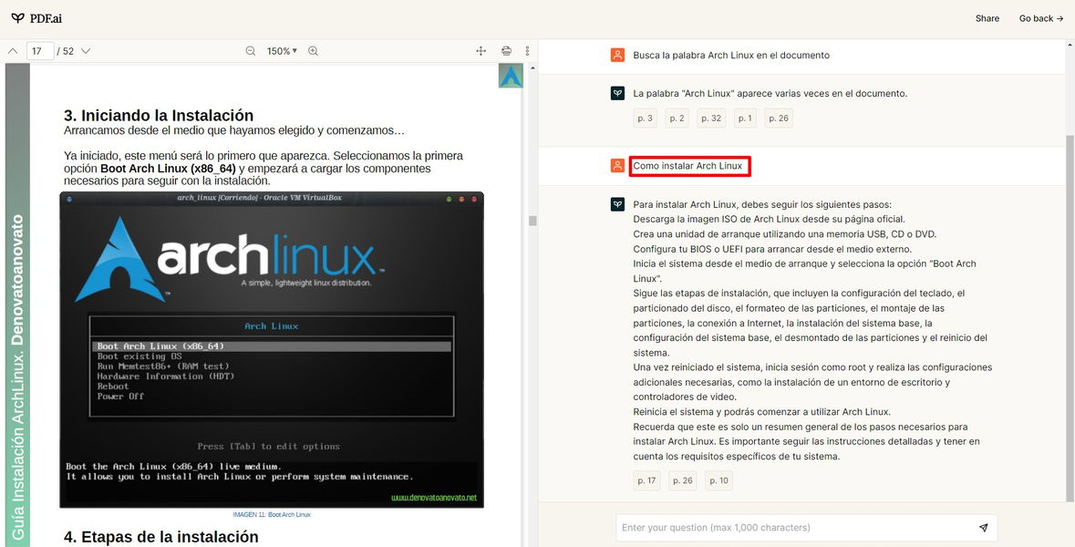Click the caption 'IMAGEN 11: Boot Arch Linux'
The height and width of the screenshot is (547, 1075).
pyautogui.click(x=272, y=514)
